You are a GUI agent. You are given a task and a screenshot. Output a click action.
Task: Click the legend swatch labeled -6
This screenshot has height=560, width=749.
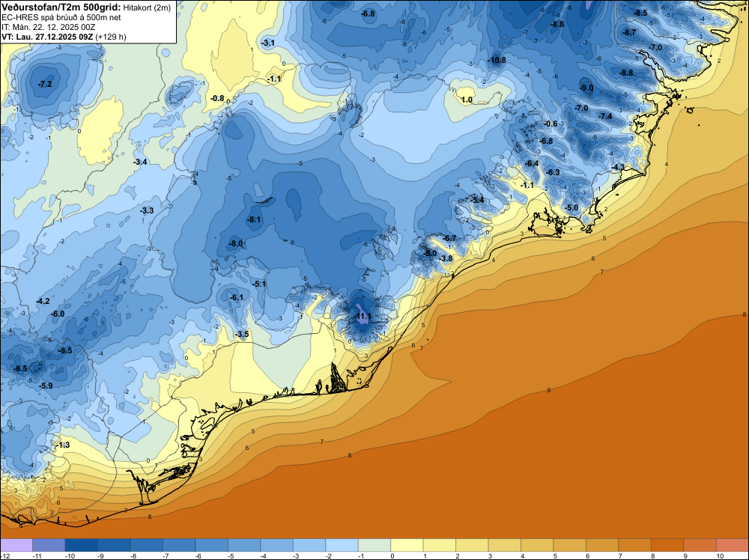[212, 545]
